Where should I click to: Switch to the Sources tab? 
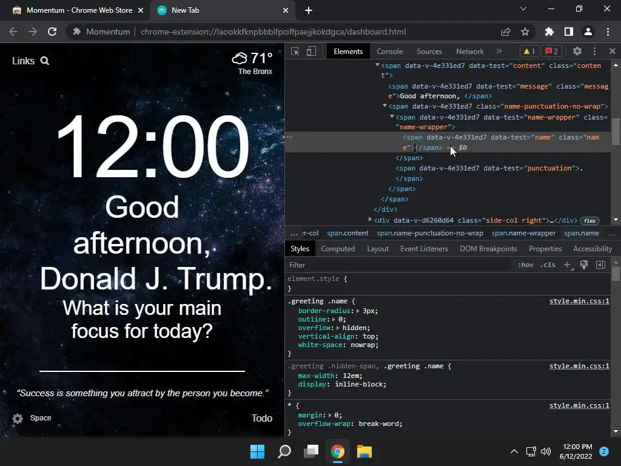tap(429, 52)
